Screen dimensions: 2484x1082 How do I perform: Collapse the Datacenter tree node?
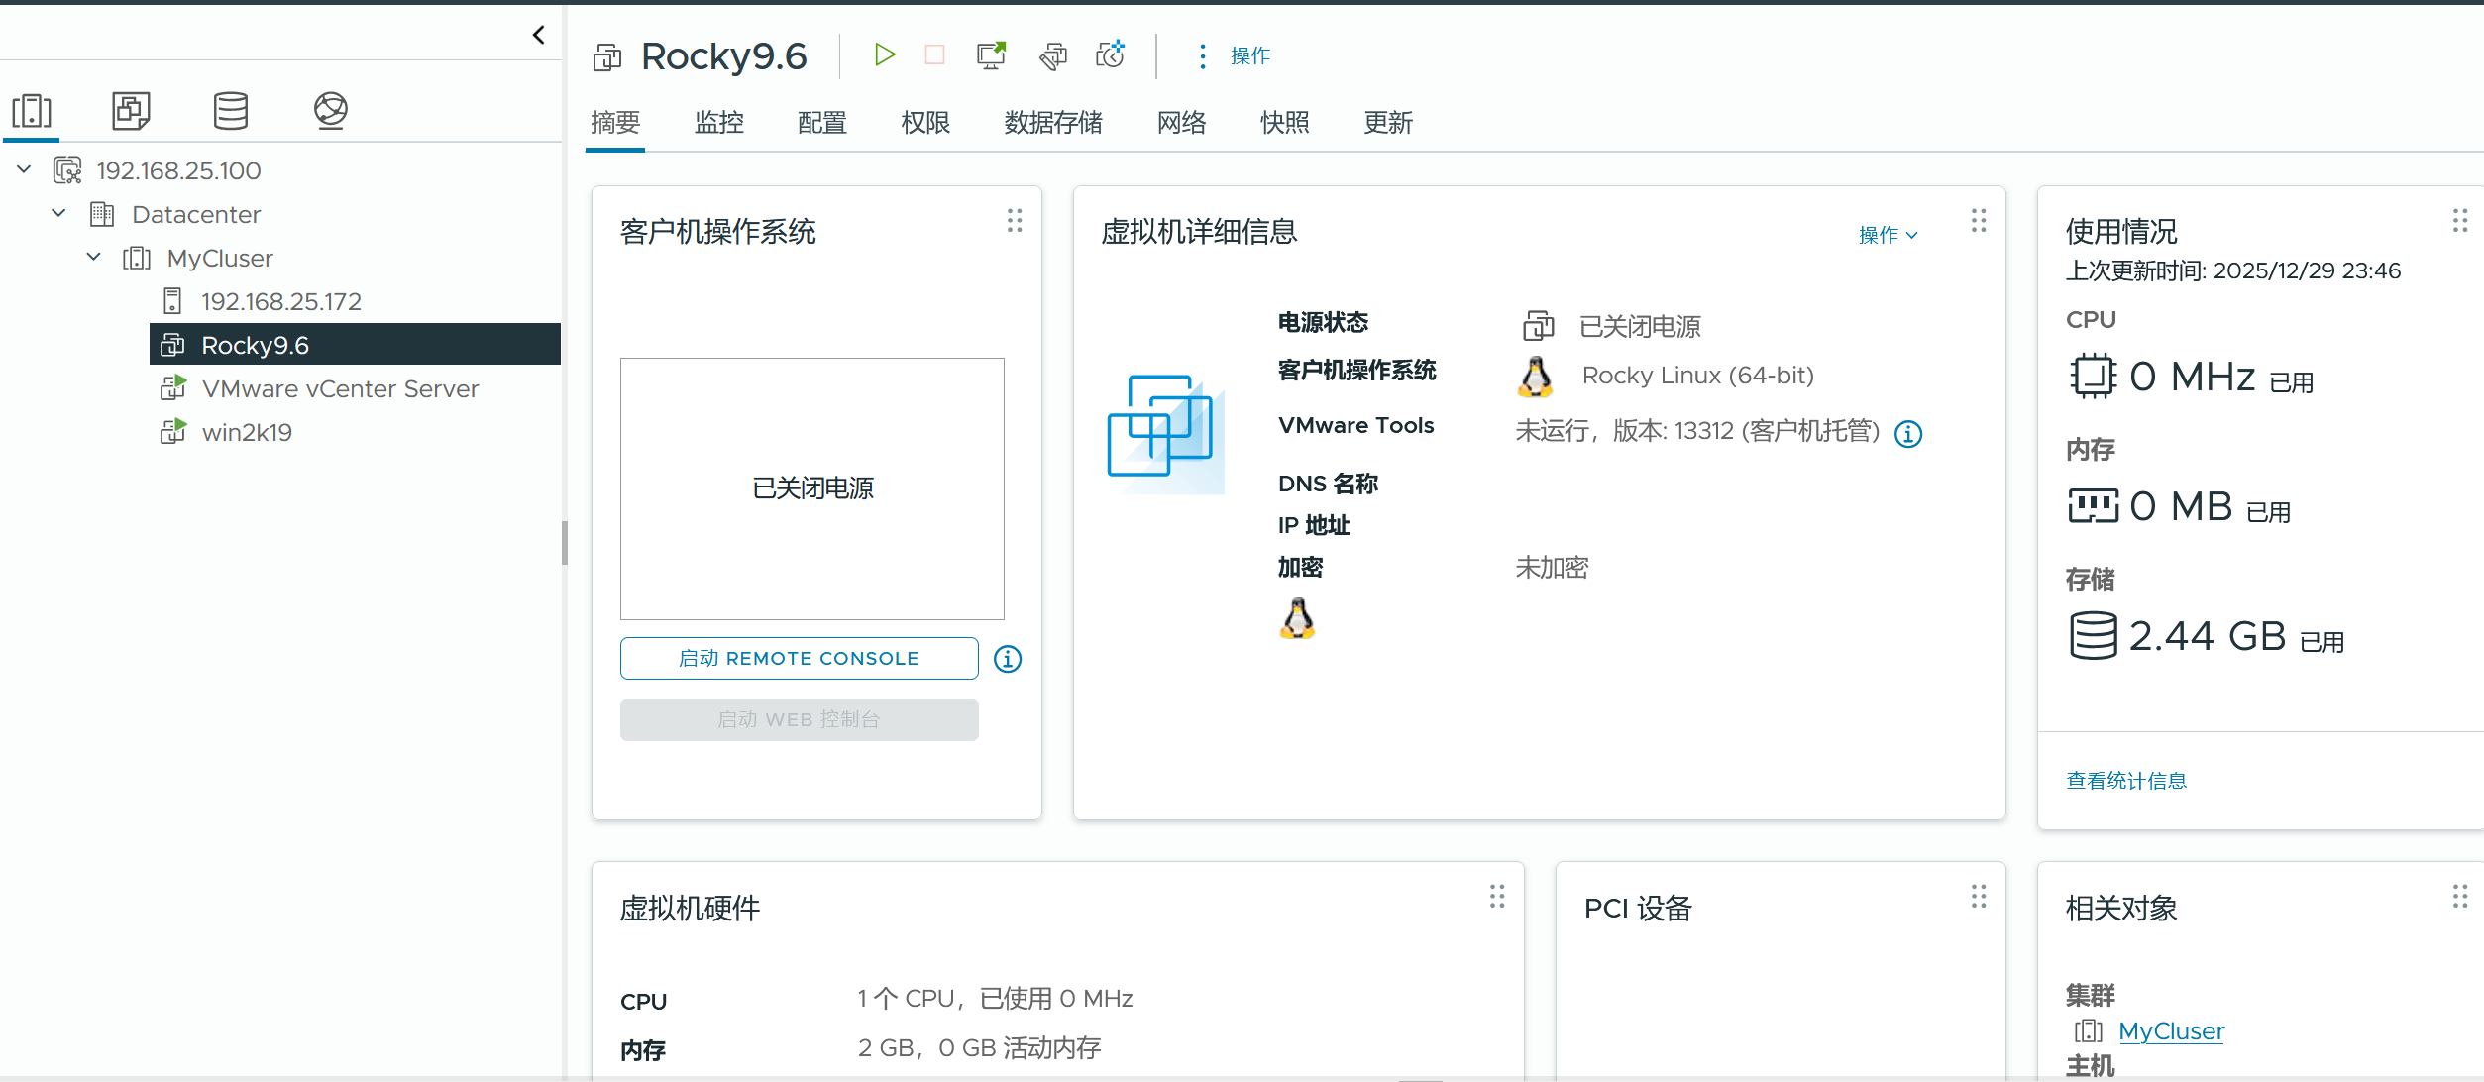[58, 214]
